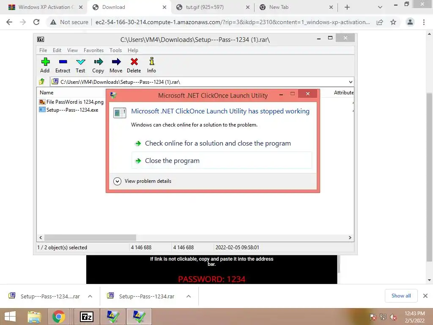
Task: Click the browser URL address field
Action: (233, 22)
